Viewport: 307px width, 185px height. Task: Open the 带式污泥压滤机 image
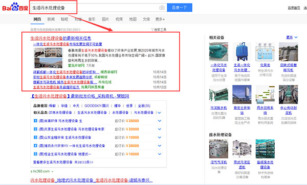242,149
